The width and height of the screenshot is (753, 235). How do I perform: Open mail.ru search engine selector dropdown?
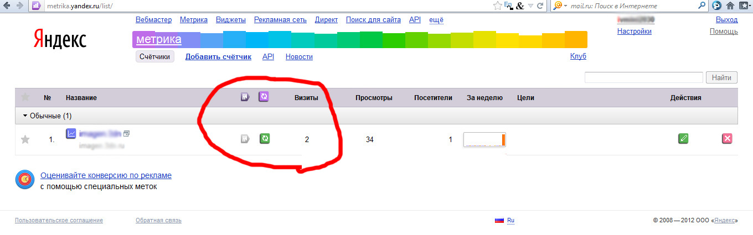[x=559, y=6]
